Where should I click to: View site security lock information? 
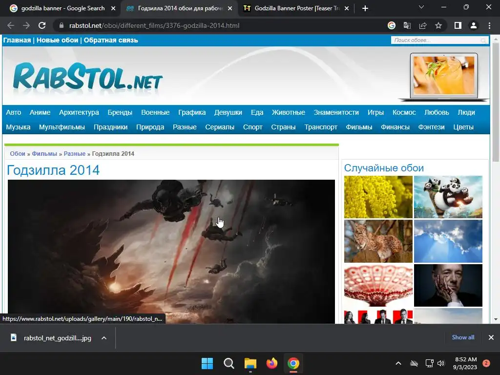coord(62,25)
